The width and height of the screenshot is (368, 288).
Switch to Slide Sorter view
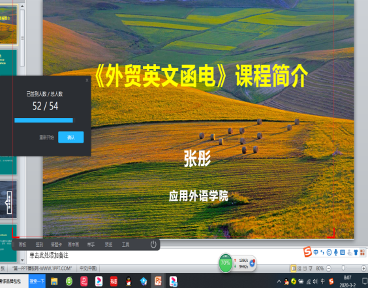(299, 268)
